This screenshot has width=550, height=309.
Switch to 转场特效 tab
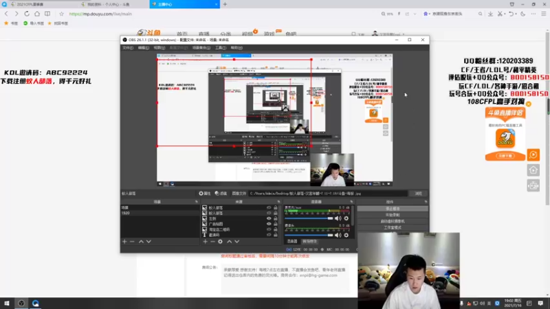[309, 242]
